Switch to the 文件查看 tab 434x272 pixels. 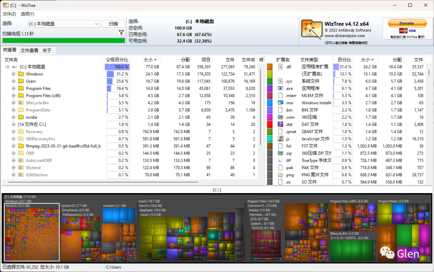click(29, 50)
